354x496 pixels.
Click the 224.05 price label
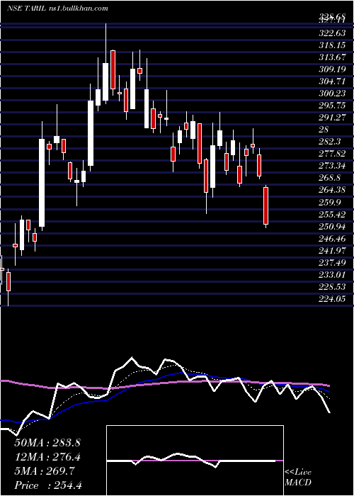click(x=332, y=298)
